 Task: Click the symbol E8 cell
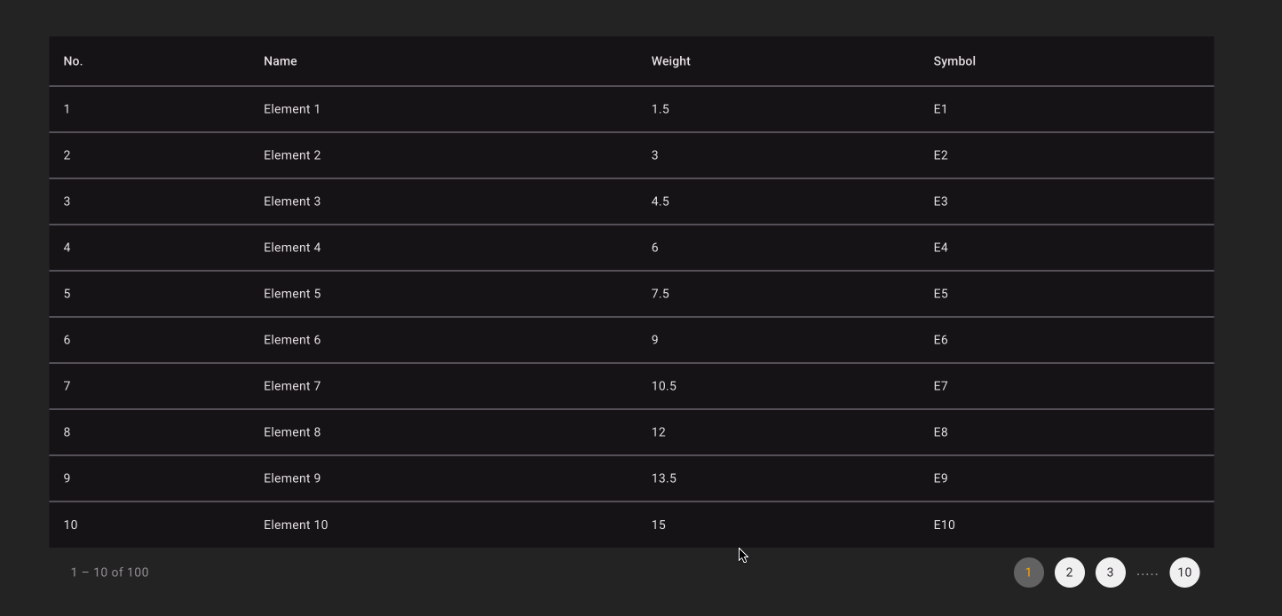(x=943, y=432)
